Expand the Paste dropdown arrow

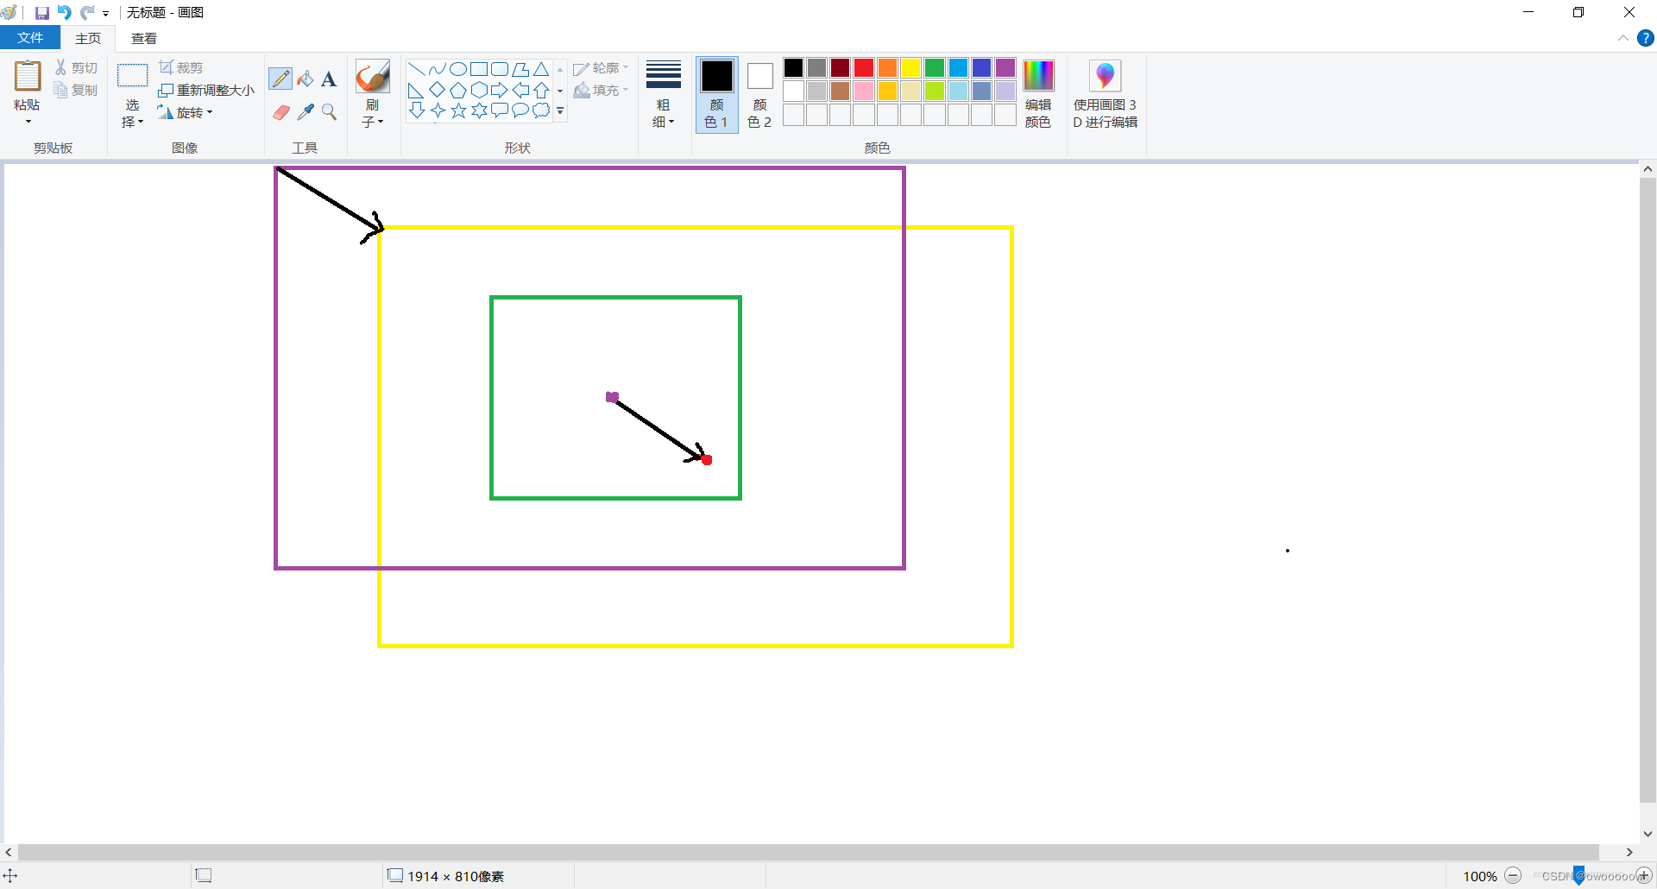[28, 122]
